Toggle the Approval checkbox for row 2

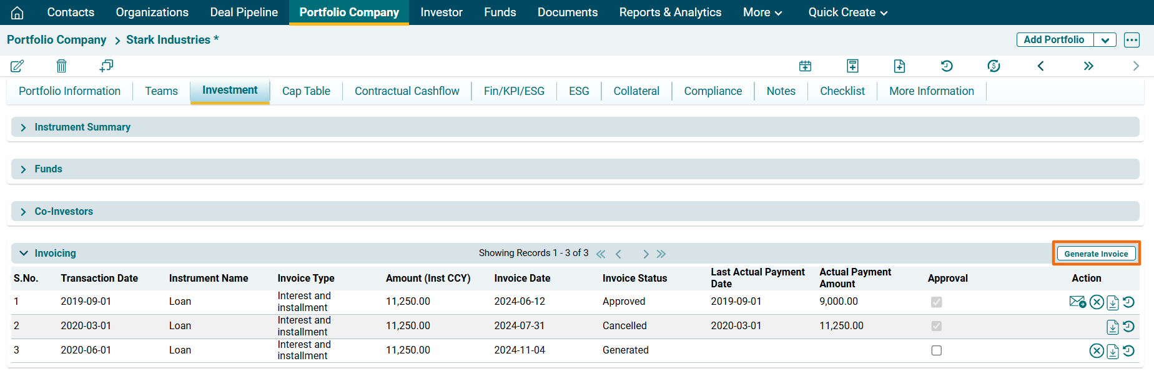(936, 326)
